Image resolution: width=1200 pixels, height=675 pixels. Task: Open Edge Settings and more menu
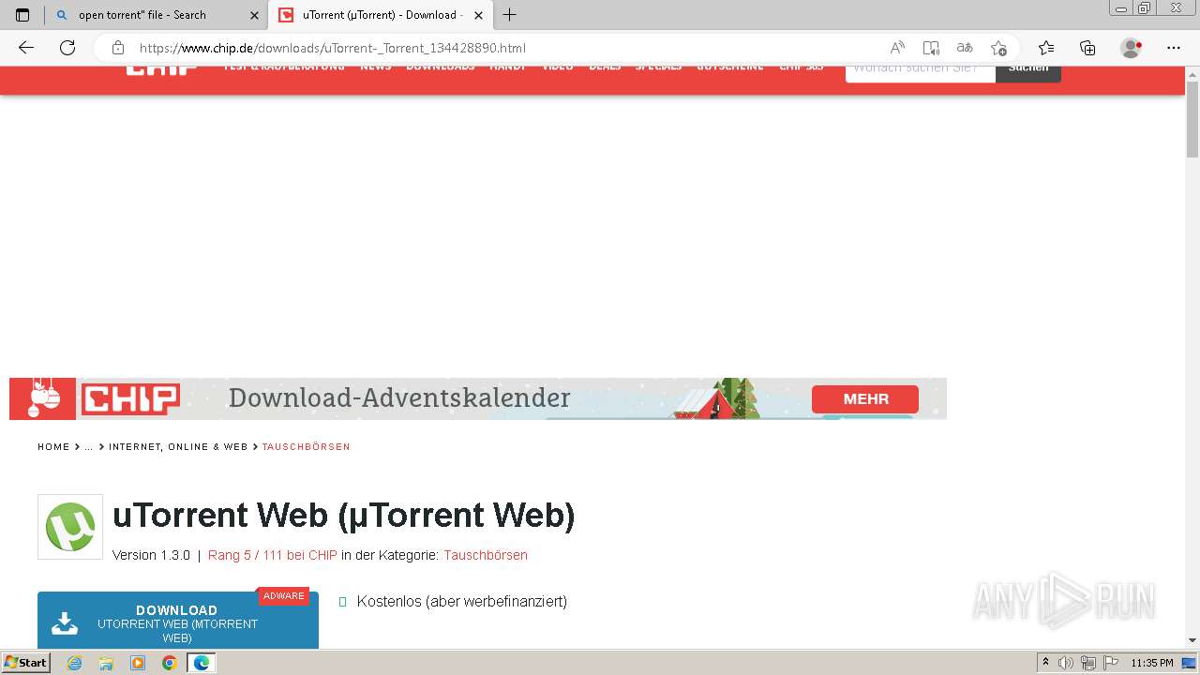1174,48
